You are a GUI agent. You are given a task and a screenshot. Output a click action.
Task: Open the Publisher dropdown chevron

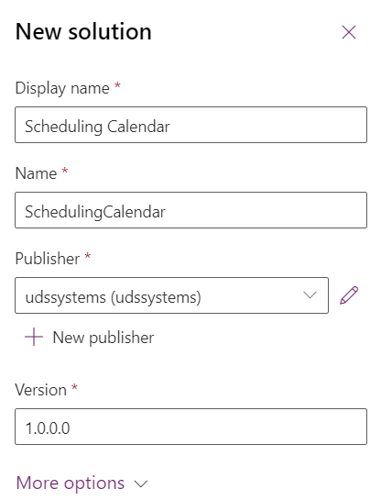[310, 295]
